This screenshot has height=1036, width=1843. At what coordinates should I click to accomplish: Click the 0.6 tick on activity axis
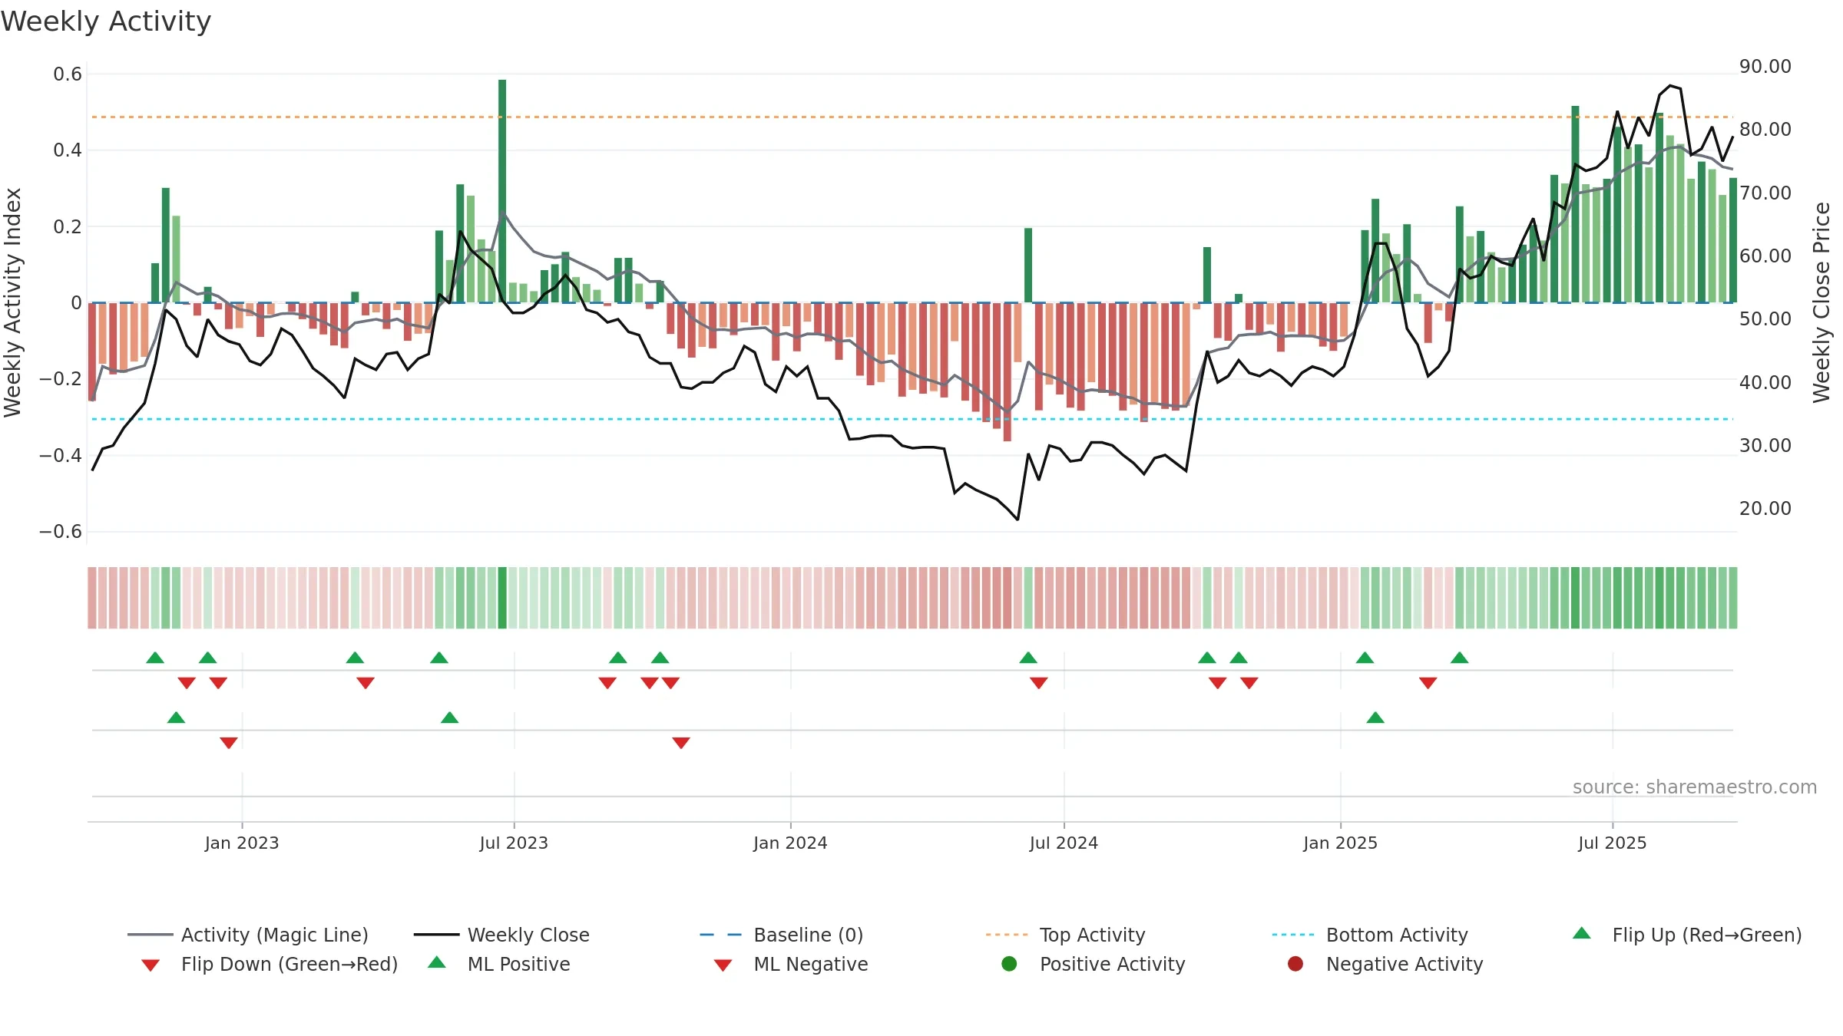[x=68, y=74]
